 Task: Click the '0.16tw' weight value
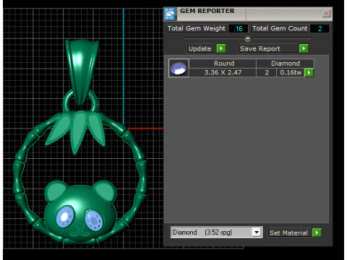291,72
